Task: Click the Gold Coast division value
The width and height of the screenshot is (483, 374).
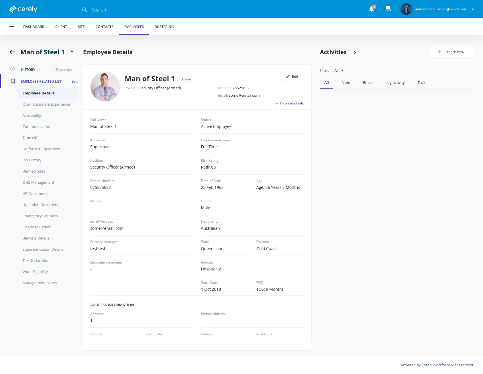Action: pos(266,249)
